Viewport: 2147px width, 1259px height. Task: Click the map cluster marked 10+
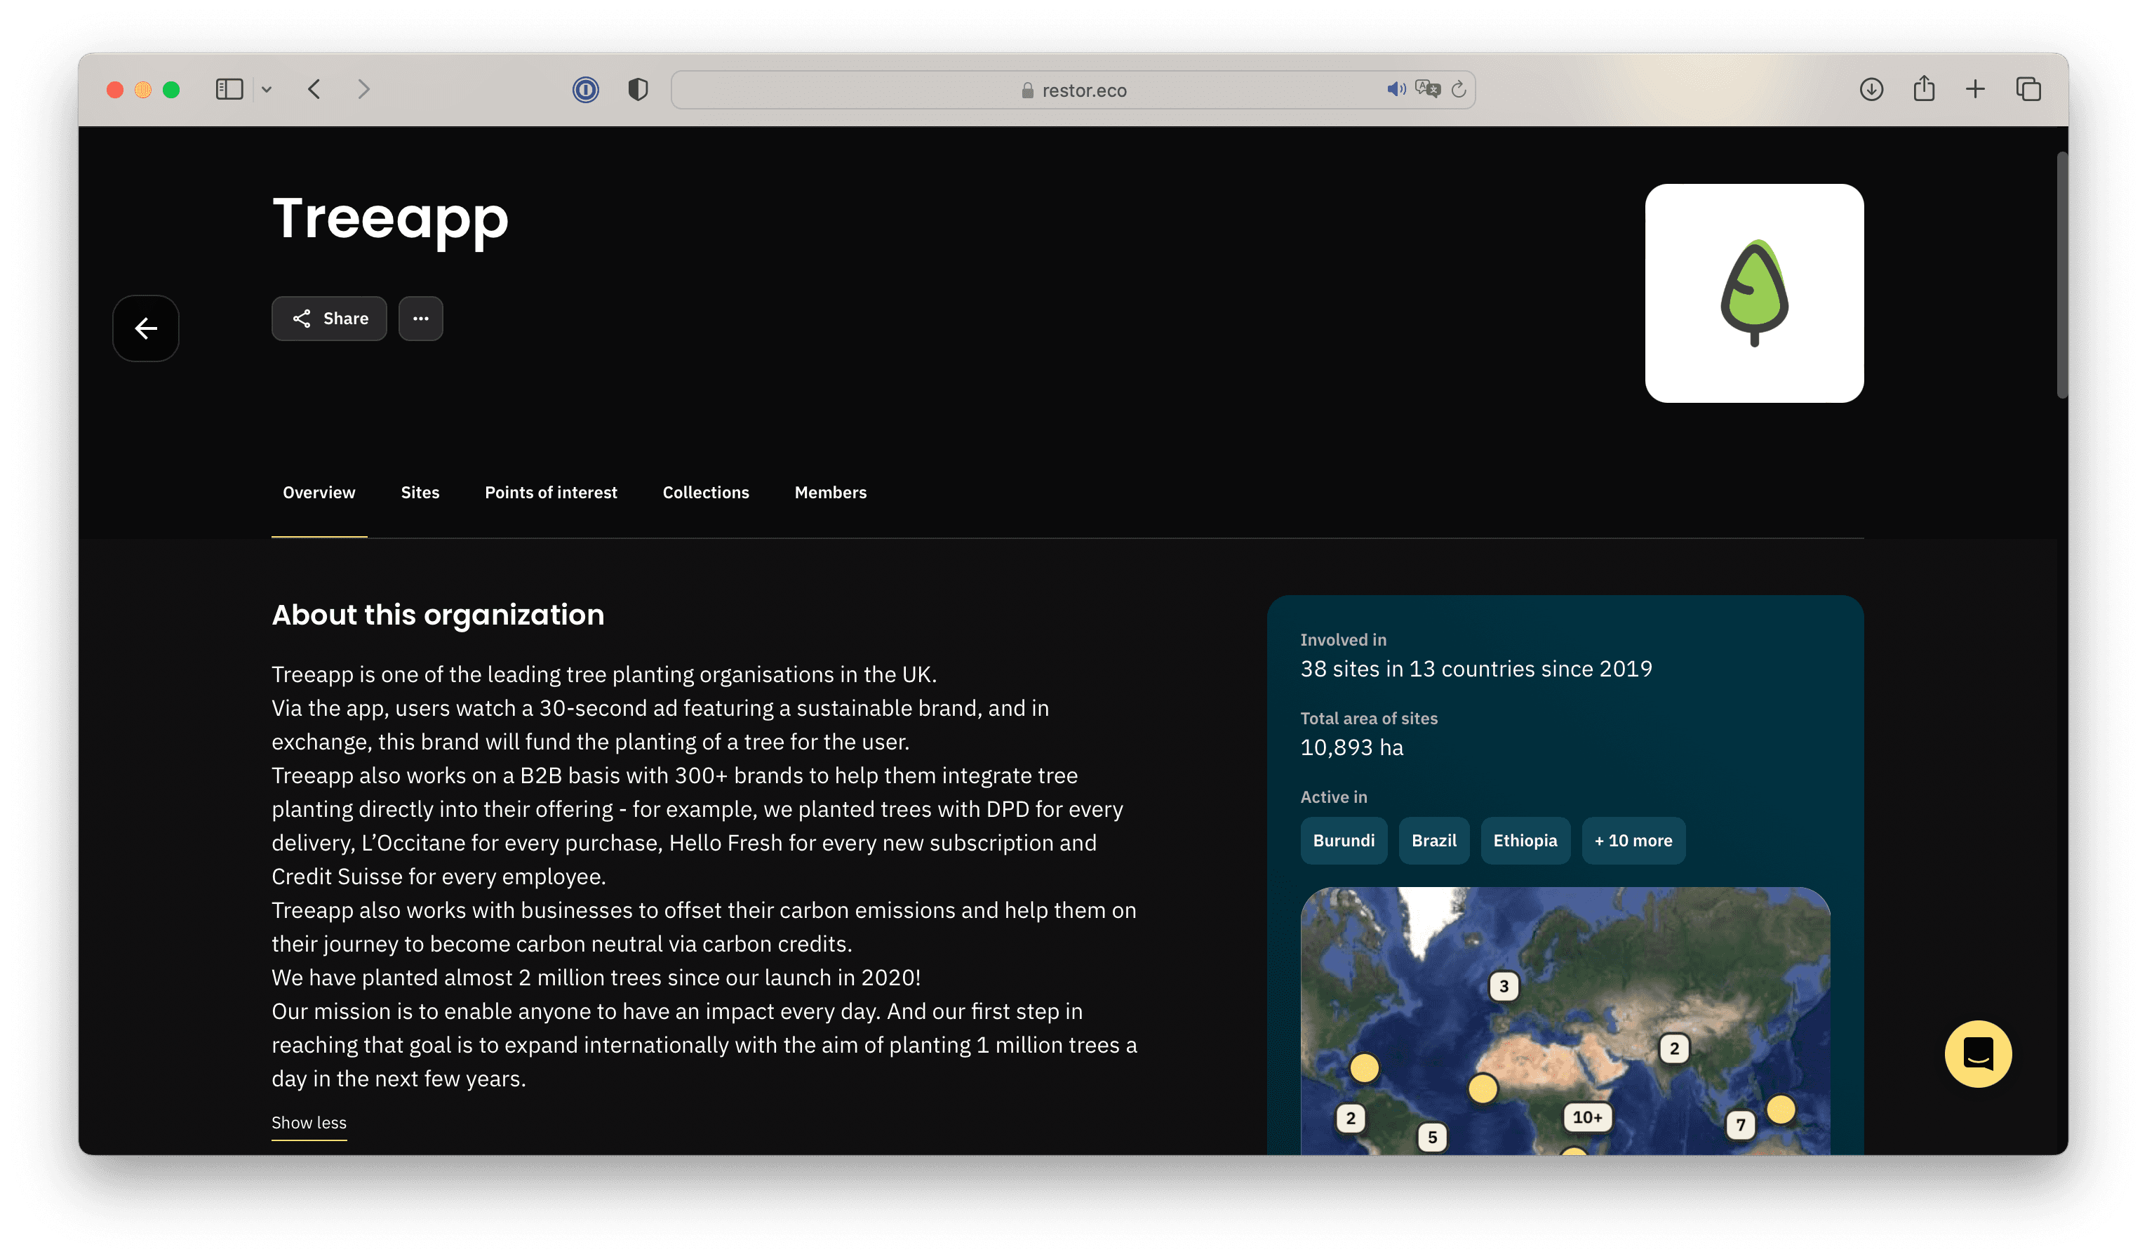coord(1587,1117)
